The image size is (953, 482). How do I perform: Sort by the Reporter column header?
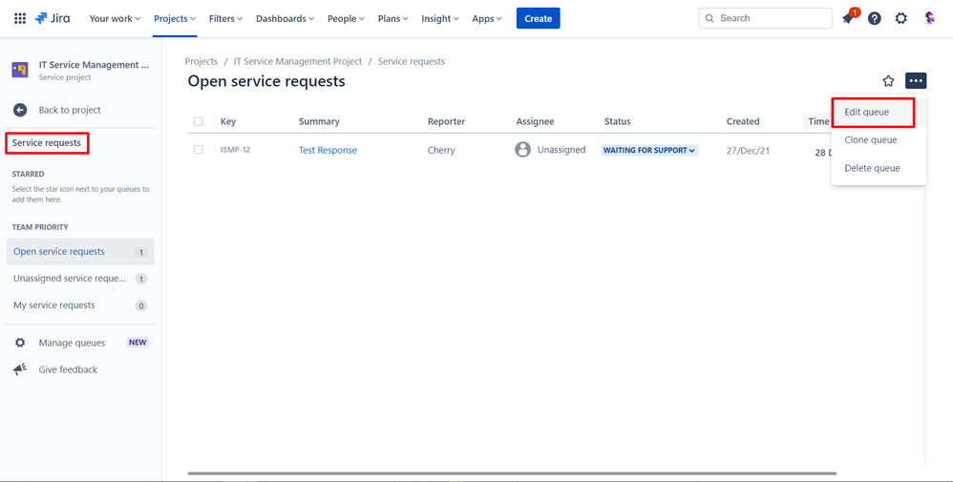click(446, 121)
